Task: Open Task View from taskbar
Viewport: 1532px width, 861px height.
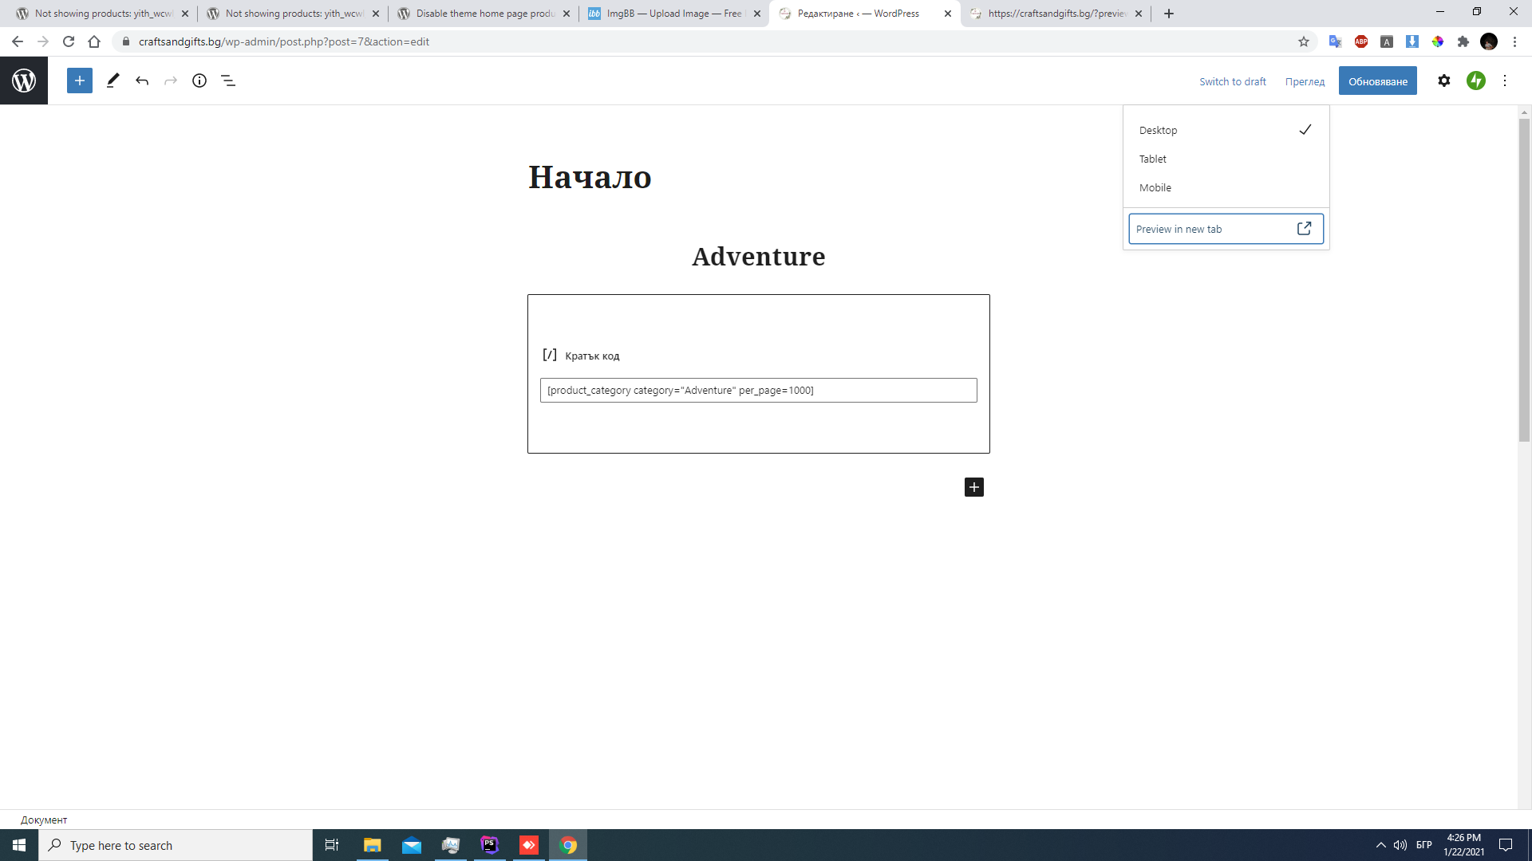Action: coord(332,845)
